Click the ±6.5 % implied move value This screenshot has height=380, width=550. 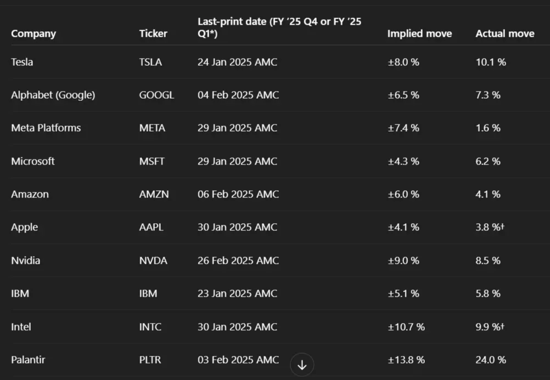tap(403, 95)
